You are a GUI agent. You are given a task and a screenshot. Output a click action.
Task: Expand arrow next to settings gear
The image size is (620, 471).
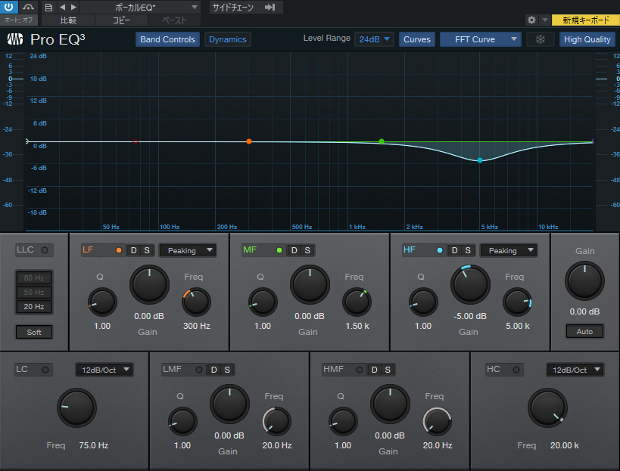(544, 20)
